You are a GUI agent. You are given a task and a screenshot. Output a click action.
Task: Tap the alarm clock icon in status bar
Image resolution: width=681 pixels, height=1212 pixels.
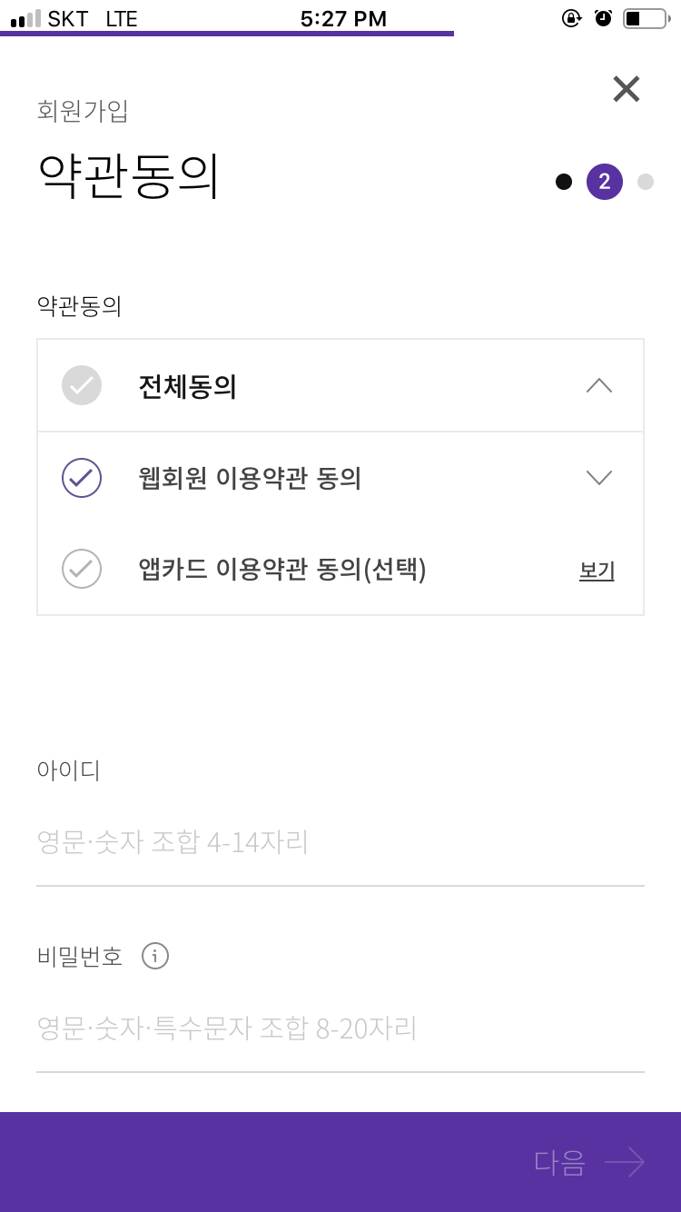(603, 18)
